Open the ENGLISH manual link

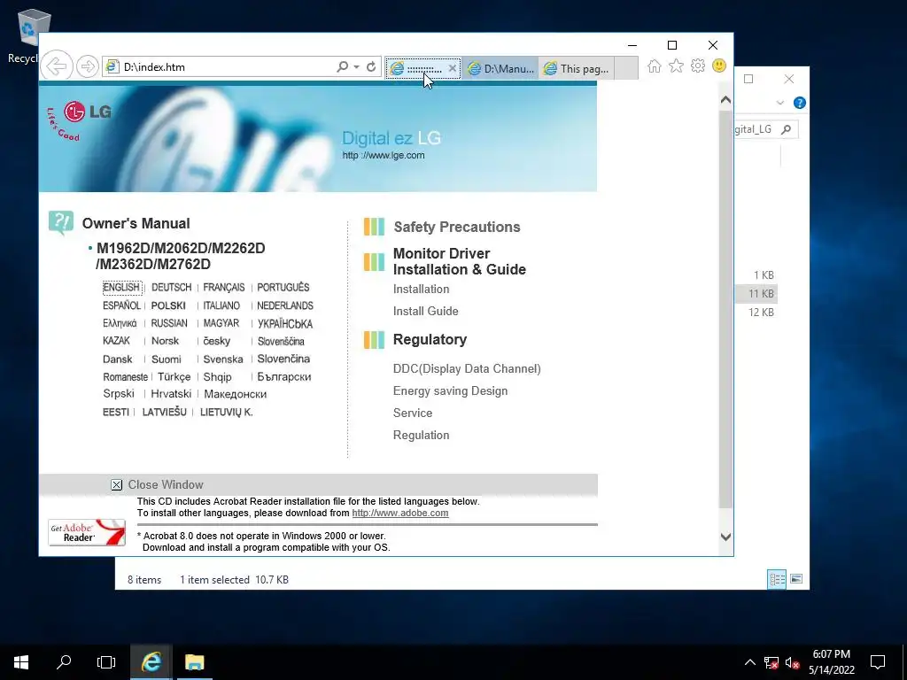(121, 288)
